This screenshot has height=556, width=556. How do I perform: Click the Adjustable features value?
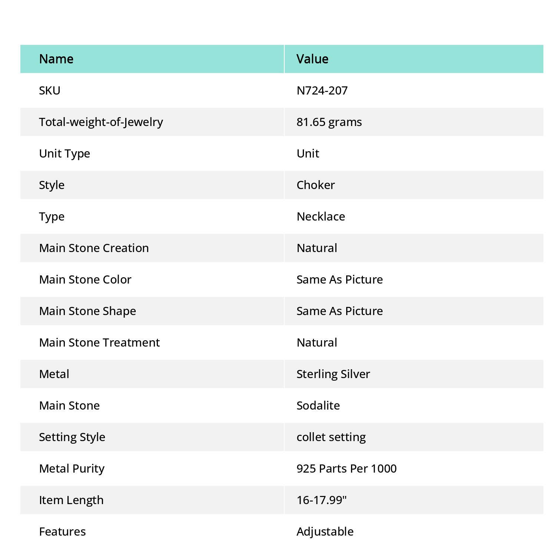(325, 532)
